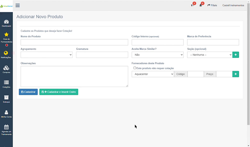Open Guia de Fornecedores star icon

6,35
